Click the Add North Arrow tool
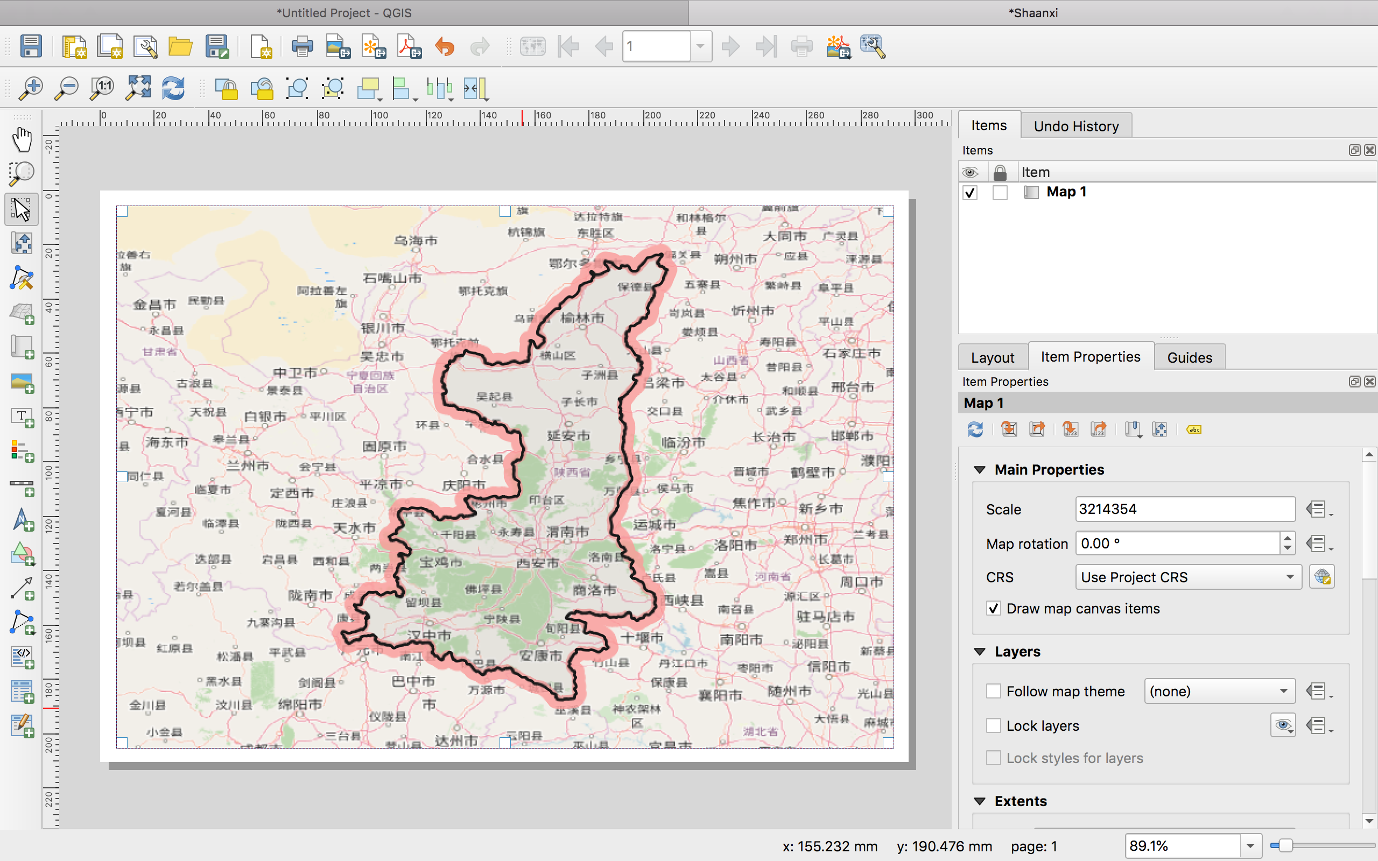1378x861 pixels. tap(22, 520)
